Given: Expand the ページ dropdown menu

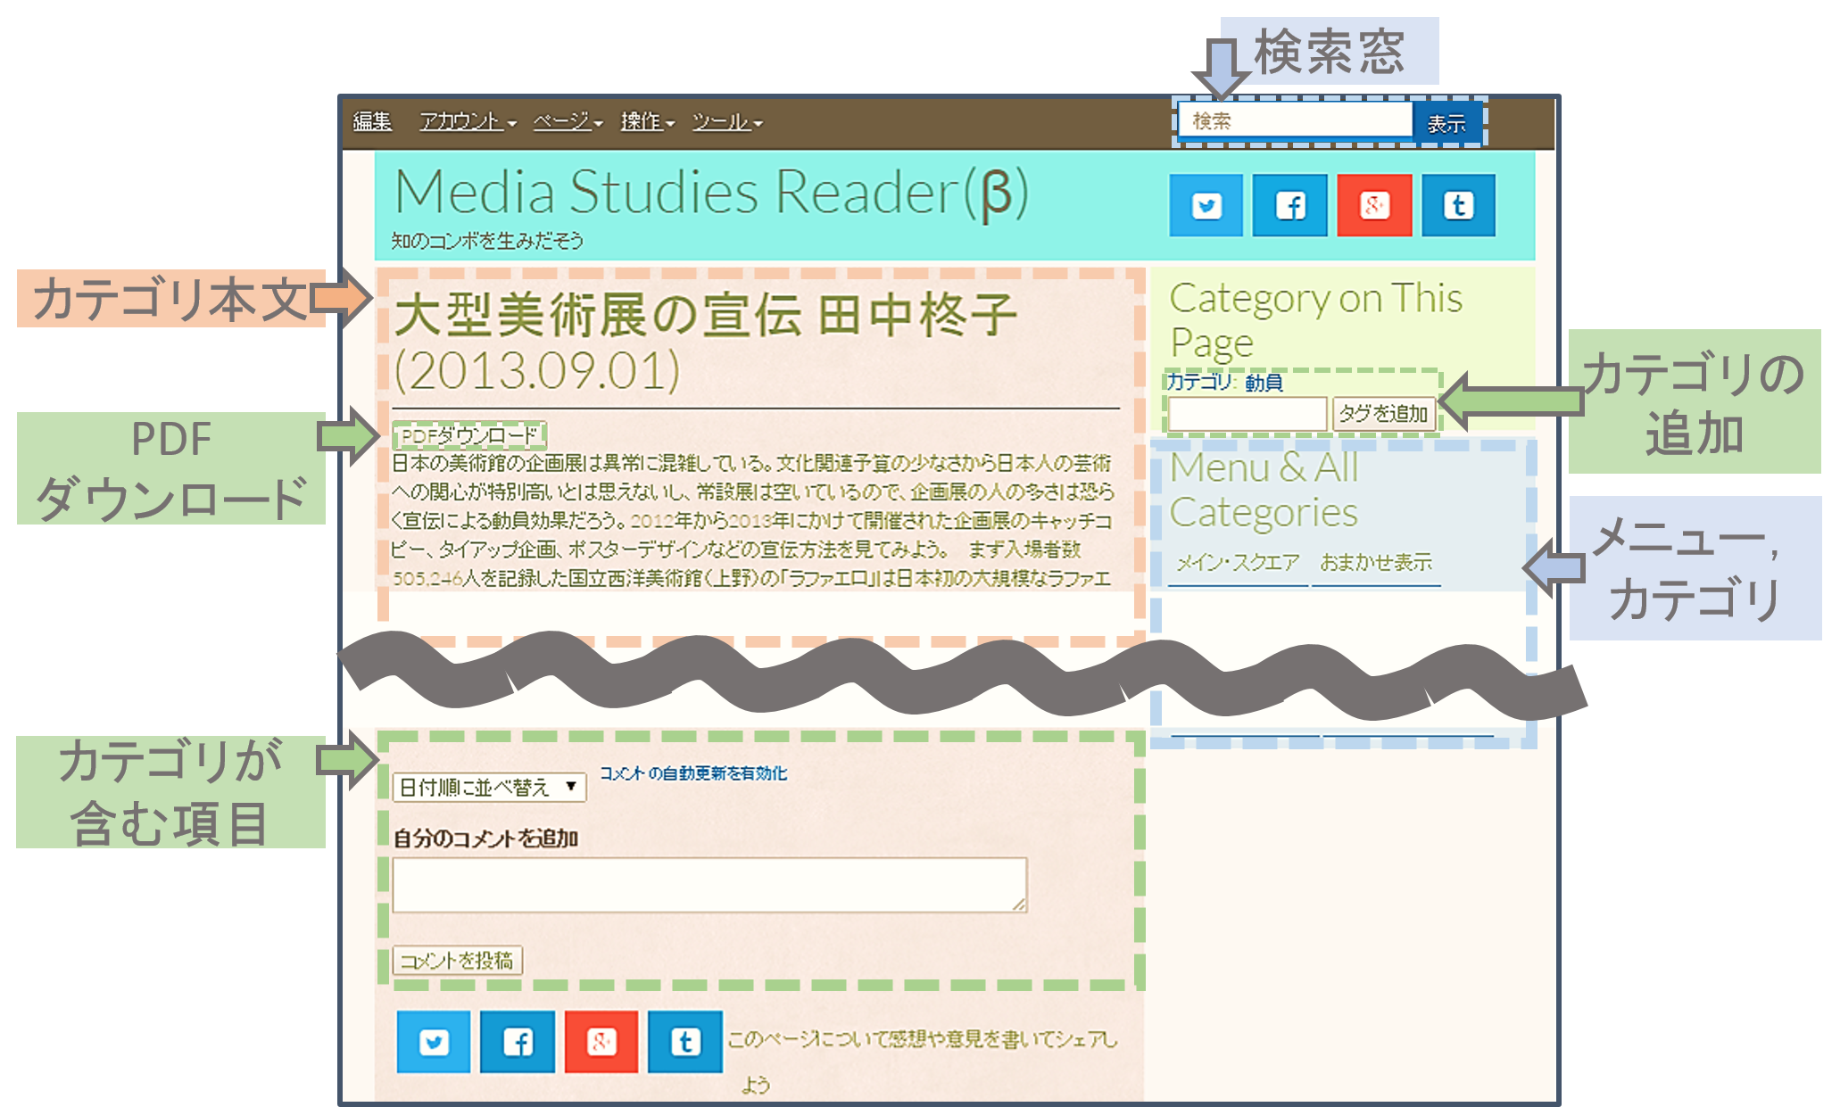Looking at the screenshot, I should click(568, 121).
